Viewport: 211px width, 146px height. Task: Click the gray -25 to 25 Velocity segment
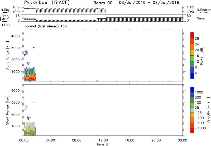[x=192, y=110]
